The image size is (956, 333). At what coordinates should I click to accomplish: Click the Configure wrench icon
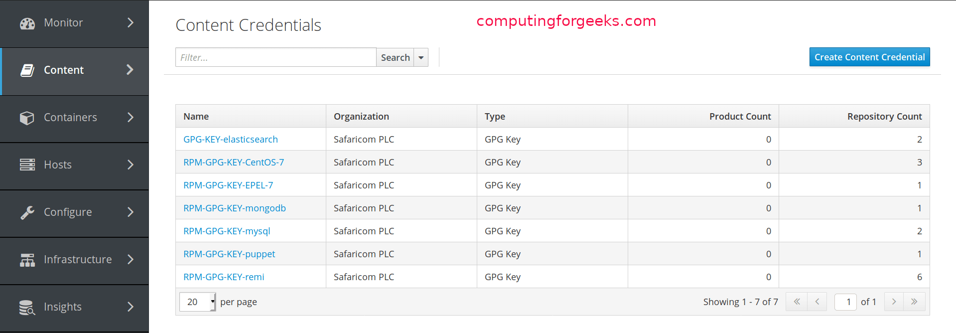(27, 212)
